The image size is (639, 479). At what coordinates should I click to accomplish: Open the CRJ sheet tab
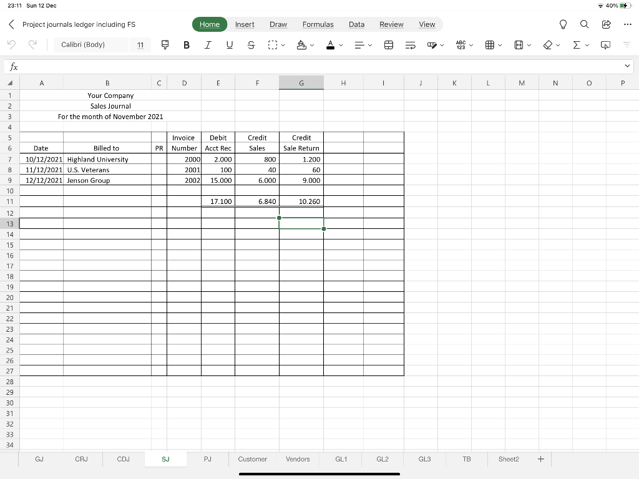[81, 459]
